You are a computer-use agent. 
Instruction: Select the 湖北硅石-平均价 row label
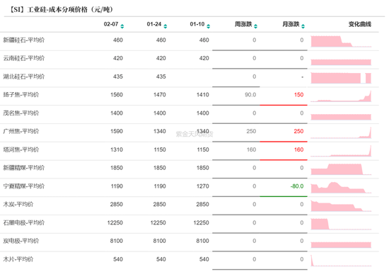click(24, 76)
